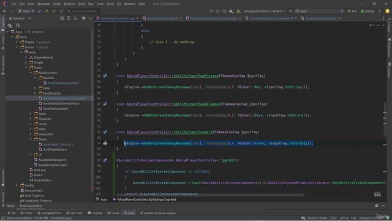Hide the Solution panel with minus icon

(90, 18)
